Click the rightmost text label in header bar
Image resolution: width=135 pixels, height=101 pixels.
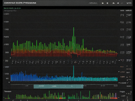(129, 3)
